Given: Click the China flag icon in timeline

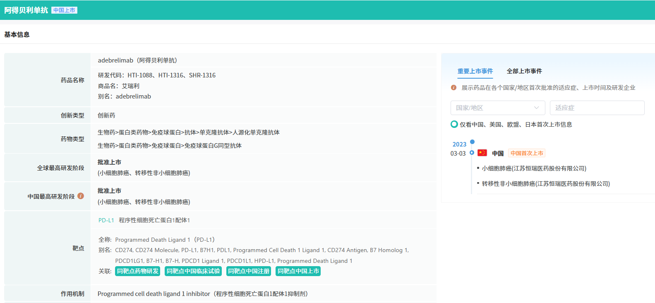Looking at the screenshot, I should point(482,153).
